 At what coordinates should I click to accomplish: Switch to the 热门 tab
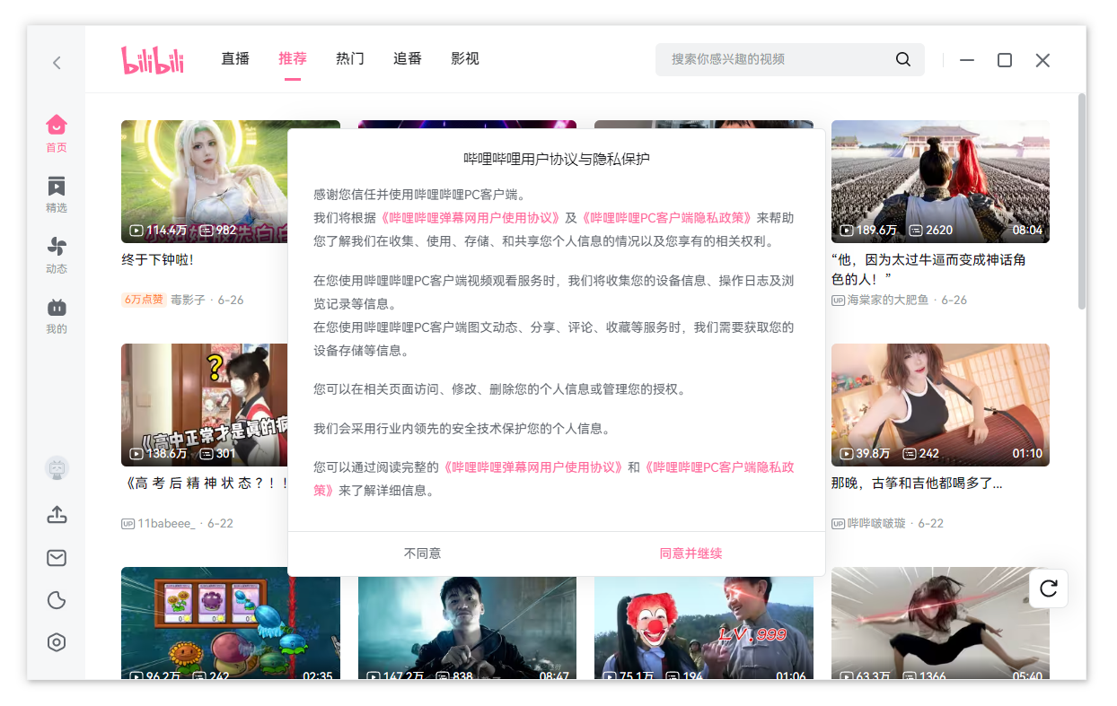[x=350, y=58]
